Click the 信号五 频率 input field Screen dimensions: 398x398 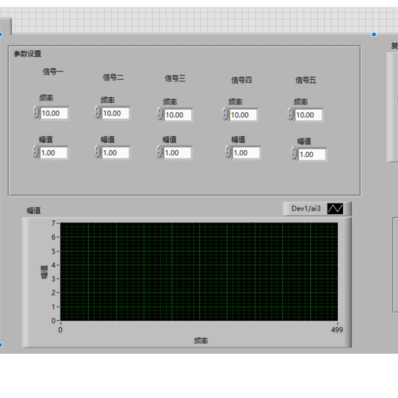tap(308, 115)
